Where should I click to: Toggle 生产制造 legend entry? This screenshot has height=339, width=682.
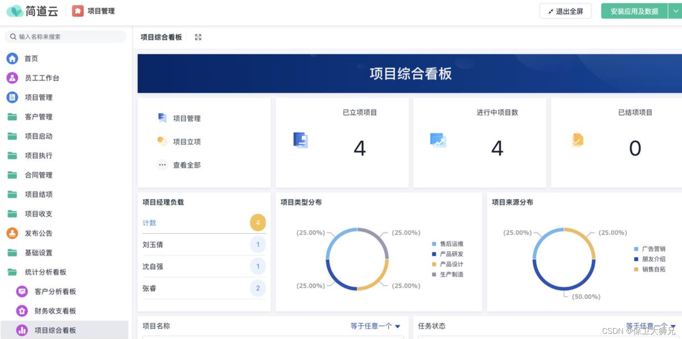[x=447, y=275]
